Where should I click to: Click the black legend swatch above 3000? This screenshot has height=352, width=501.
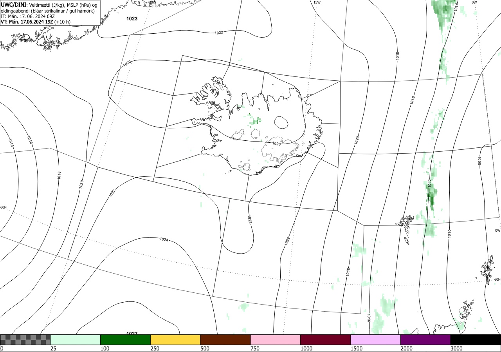(476, 339)
